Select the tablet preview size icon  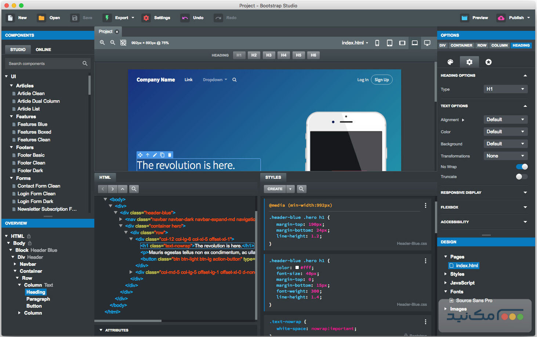[x=389, y=43]
